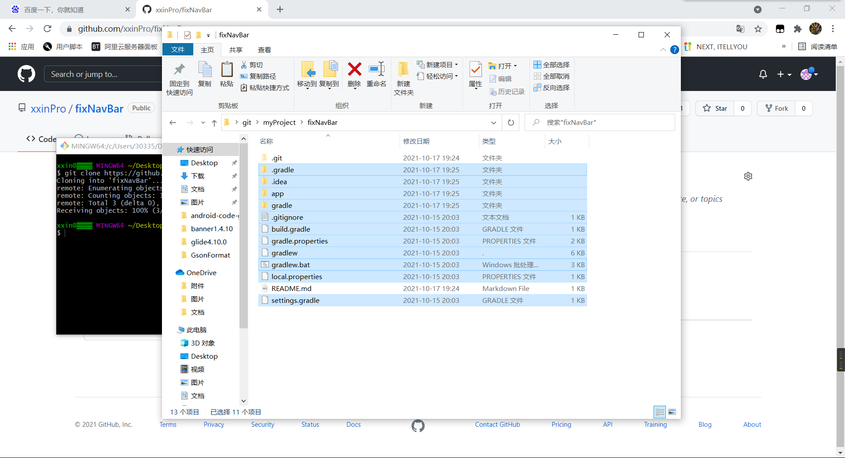Switch to the 主页 ribbon tab
Viewport: 845px width, 458px height.
tap(207, 50)
